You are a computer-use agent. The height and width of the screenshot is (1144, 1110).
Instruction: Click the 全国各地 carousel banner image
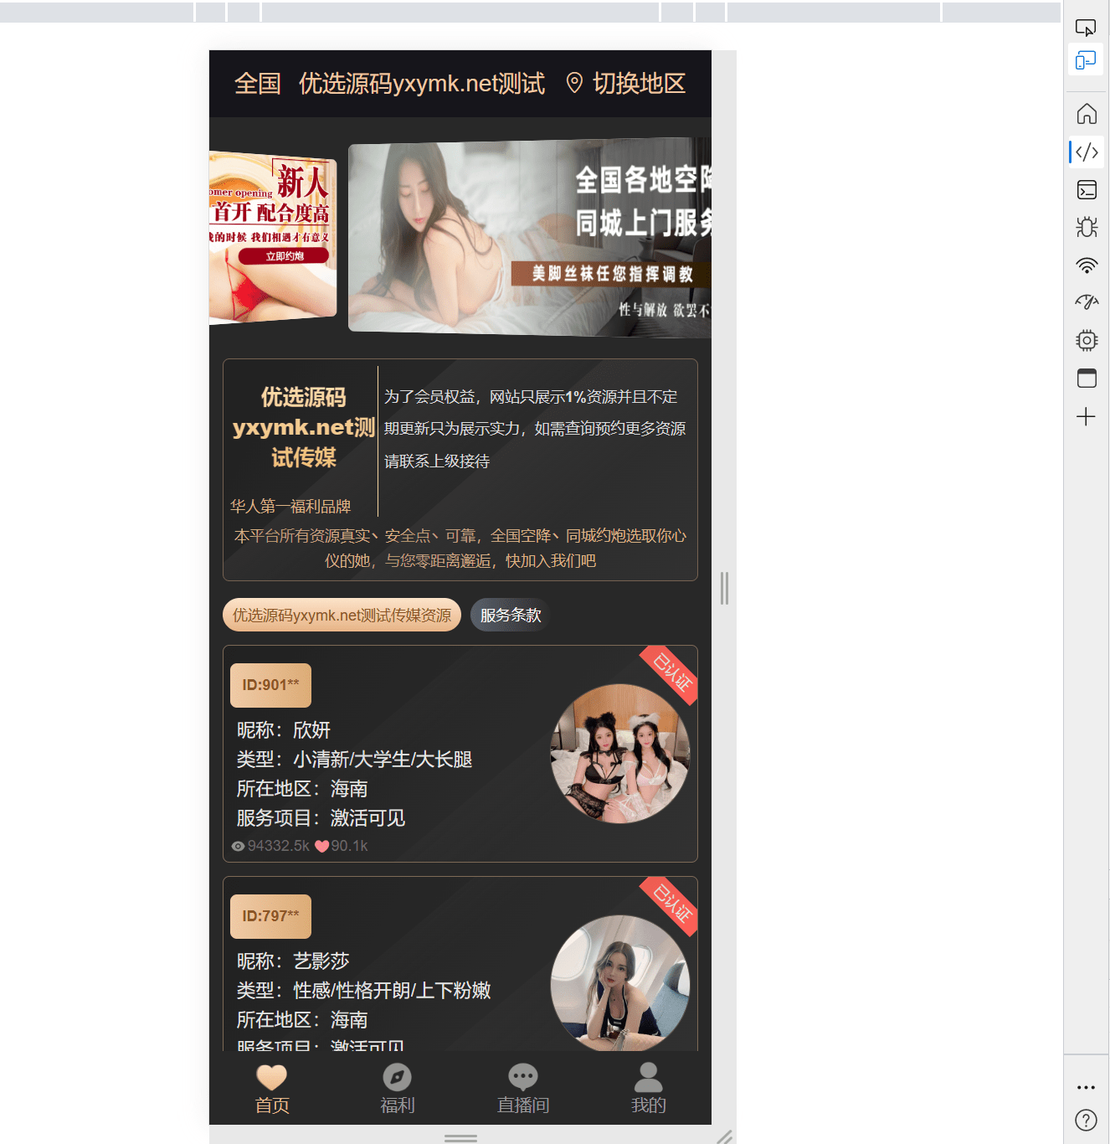point(530,237)
